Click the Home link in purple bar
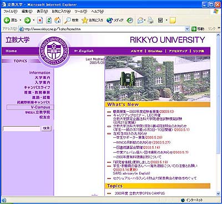This screenshot has height=204, width=222. 11,51
